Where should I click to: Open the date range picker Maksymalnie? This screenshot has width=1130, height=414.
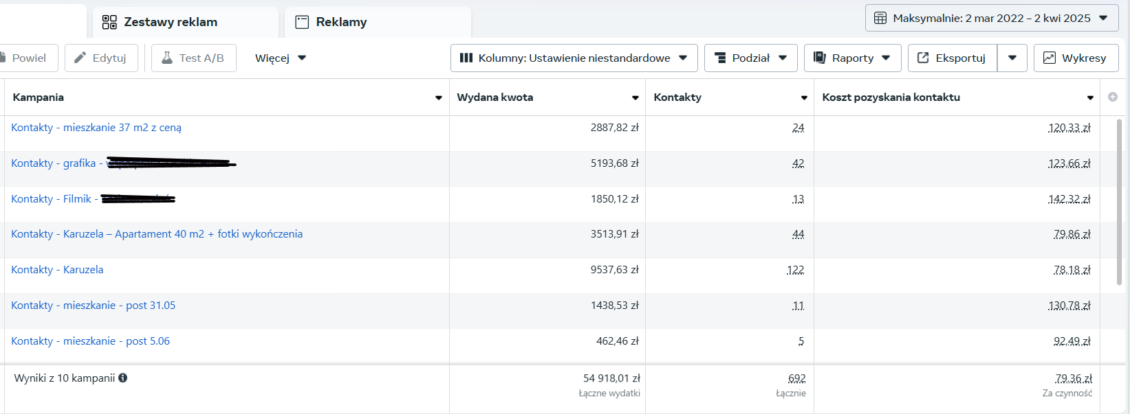(x=992, y=19)
